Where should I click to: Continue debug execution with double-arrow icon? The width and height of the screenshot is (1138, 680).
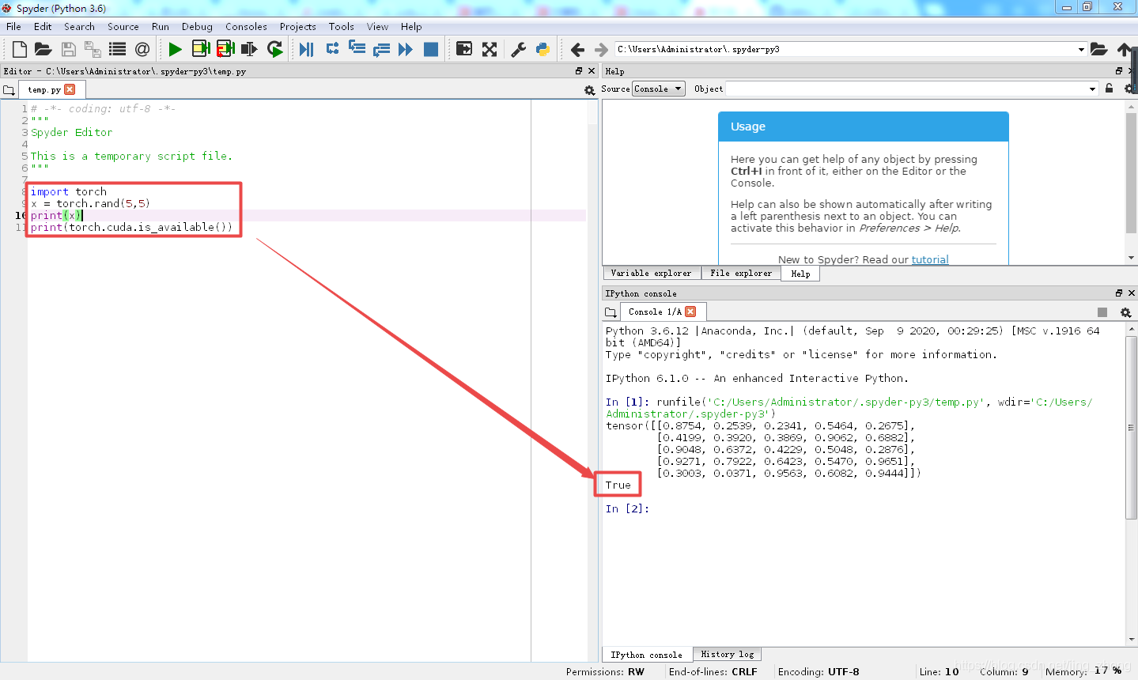point(406,49)
